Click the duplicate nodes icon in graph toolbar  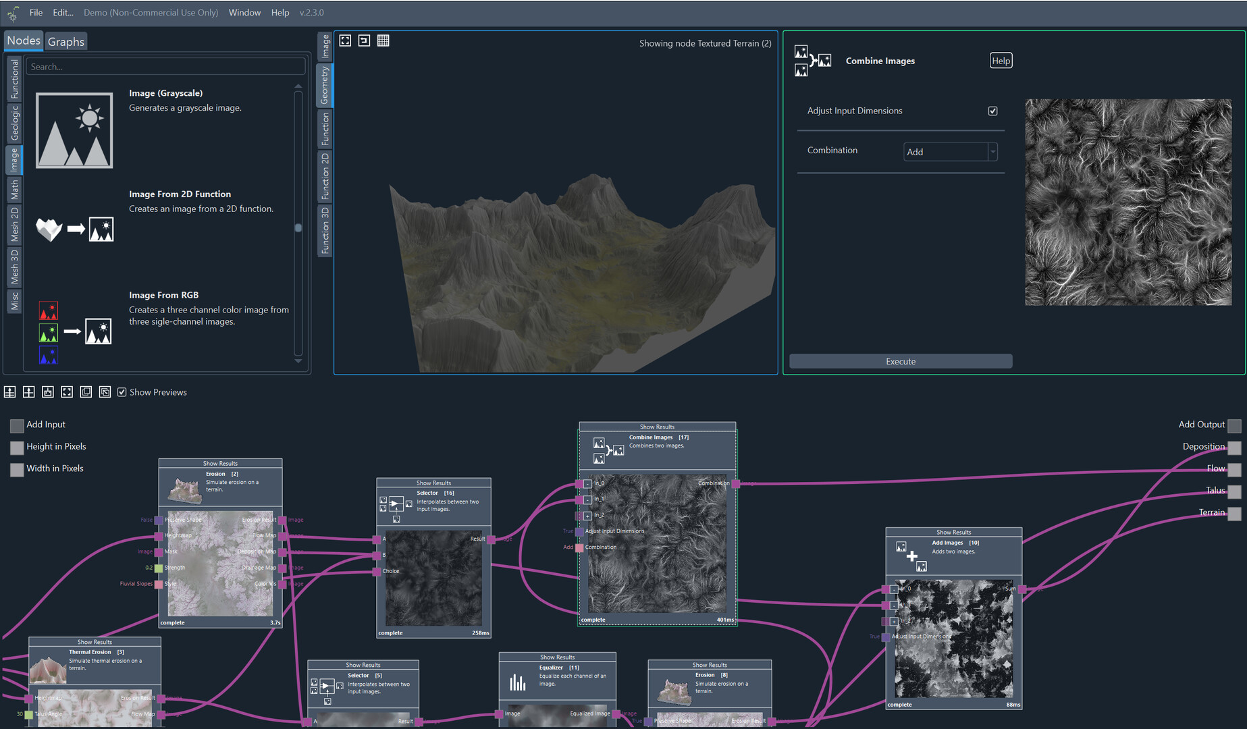pos(86,392)
